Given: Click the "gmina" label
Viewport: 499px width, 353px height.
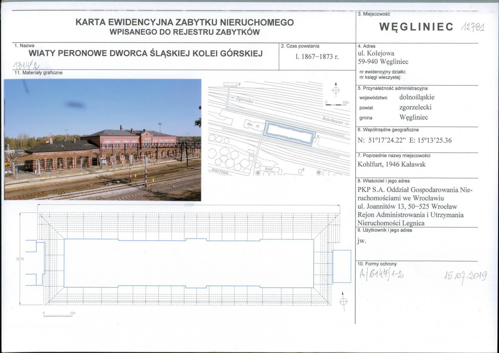Looking at the screenshot, I should [x=366, y=118].
